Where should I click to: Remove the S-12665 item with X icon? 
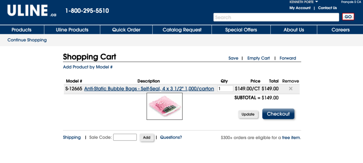point(291,89)
